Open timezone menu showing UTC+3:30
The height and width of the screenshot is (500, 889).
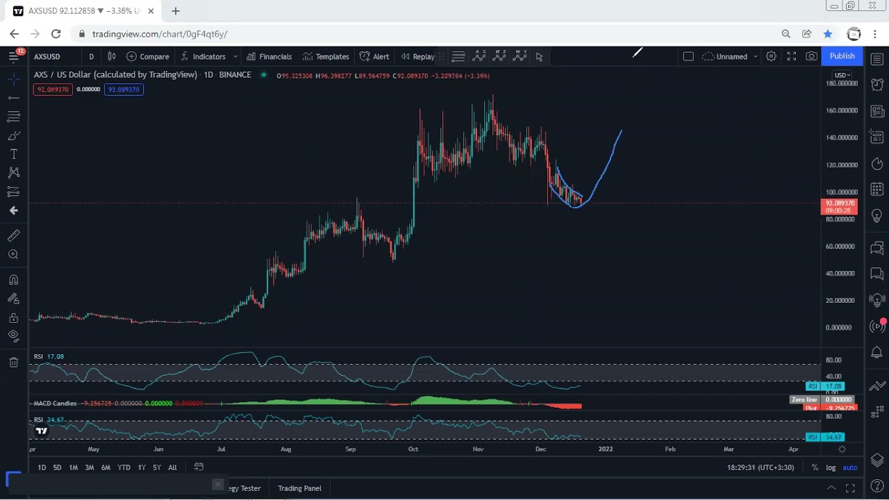pos(761,467)
